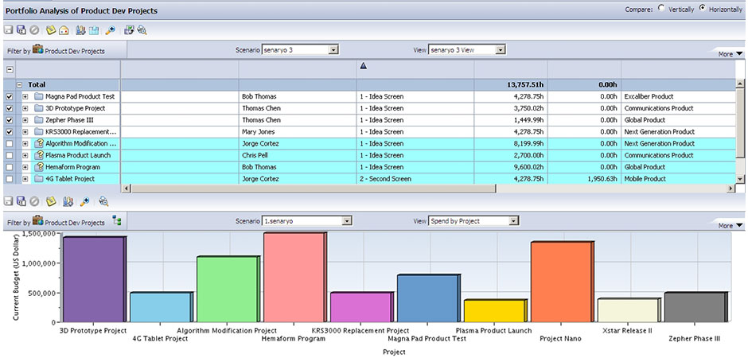The height and width of the screenshot is (358, 748).
Task: Click the Product Dev Projects briefcase icon above the table
Action: pyautogui.click(x=37, y=49)
